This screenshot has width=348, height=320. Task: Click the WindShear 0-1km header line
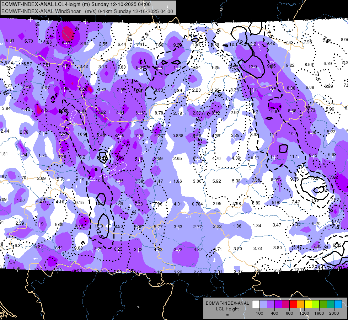87,11
